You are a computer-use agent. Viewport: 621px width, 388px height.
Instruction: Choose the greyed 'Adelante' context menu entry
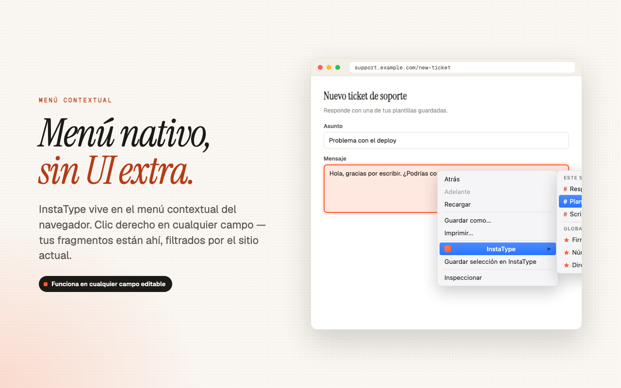point(498,192)
